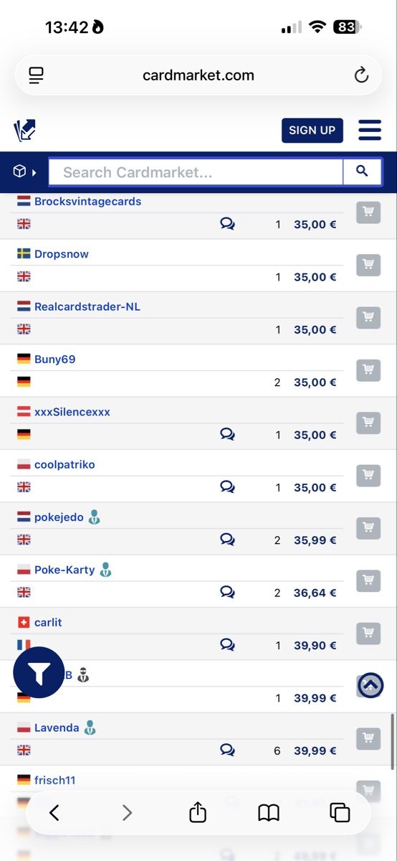397x861 pixels.
Task: Open seller profile Realcardstrader-NL
Action: [x=87, y=306]
